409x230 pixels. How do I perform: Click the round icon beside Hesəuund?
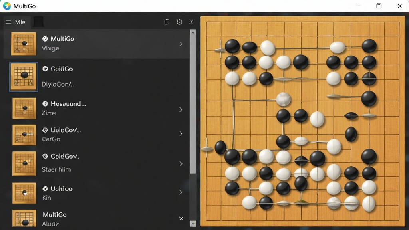click(45, 104)
